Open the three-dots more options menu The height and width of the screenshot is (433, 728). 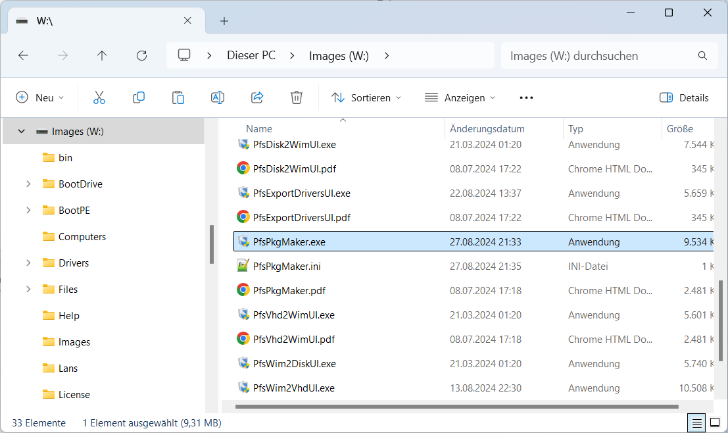click(526, 97)
